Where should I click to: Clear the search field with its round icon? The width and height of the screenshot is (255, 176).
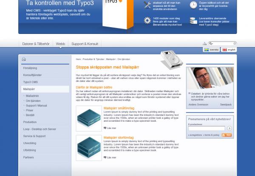click(235, 44)
